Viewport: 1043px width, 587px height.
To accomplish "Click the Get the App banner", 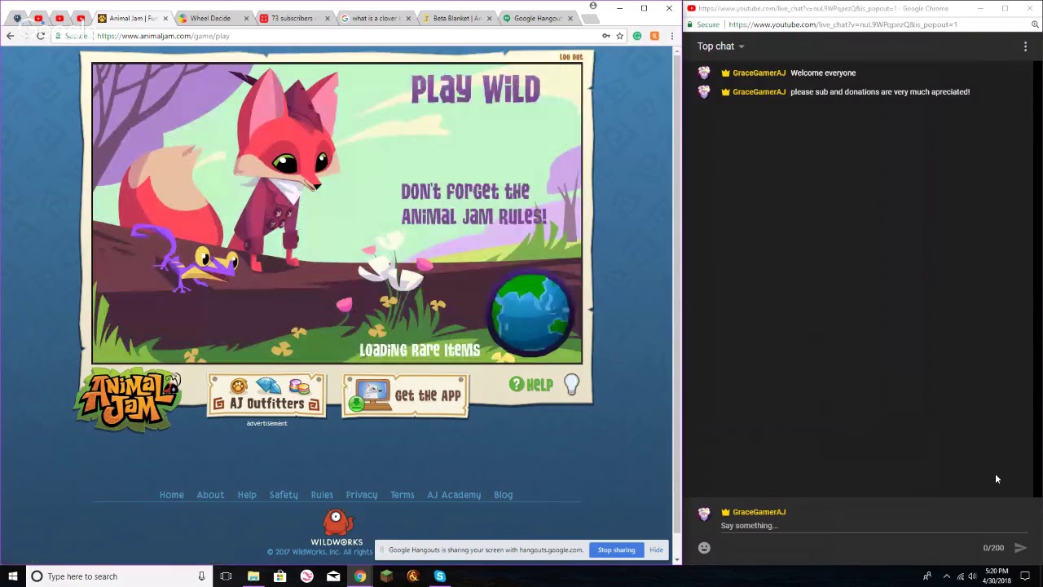I will coord(405,395).
